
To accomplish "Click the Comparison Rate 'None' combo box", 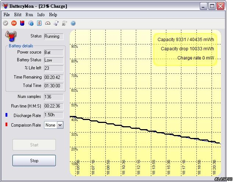I will click(x=54, y=125).
